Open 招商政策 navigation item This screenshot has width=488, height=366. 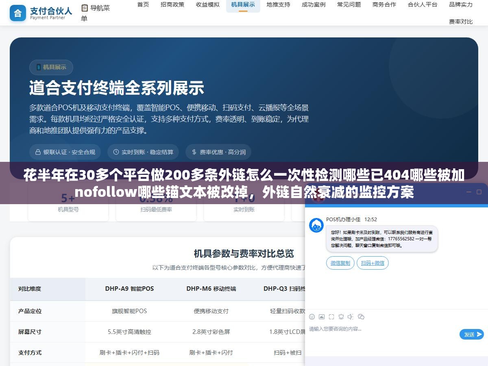coord(172,4)
